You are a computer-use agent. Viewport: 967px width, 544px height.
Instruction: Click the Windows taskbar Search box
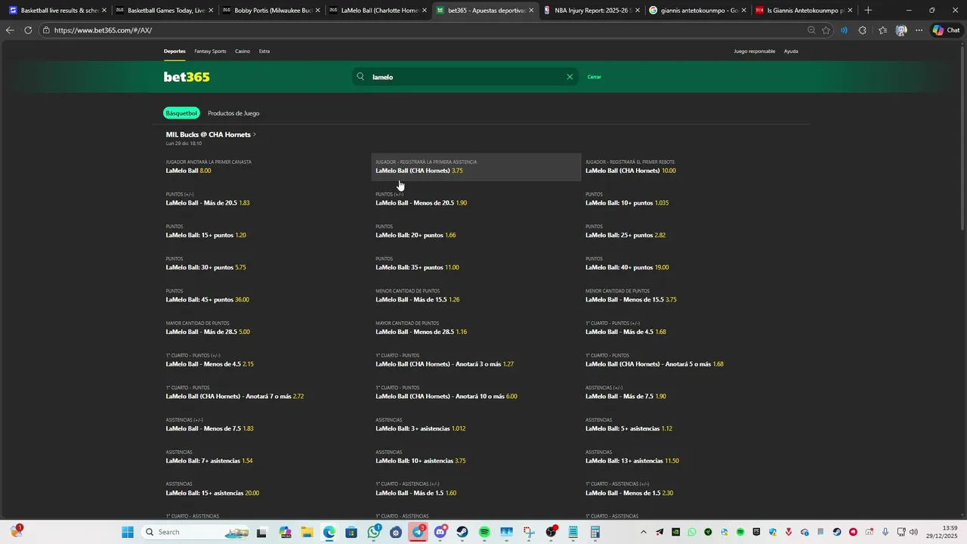(196, 532)
